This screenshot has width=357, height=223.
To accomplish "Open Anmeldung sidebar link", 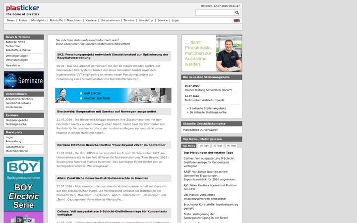I will [13, 141].
